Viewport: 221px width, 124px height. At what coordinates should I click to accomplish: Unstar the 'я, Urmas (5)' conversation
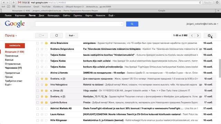(42, 91)
